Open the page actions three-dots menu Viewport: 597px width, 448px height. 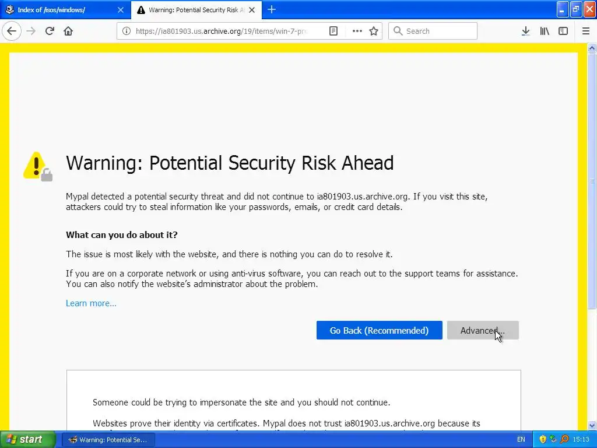point(357,31)
